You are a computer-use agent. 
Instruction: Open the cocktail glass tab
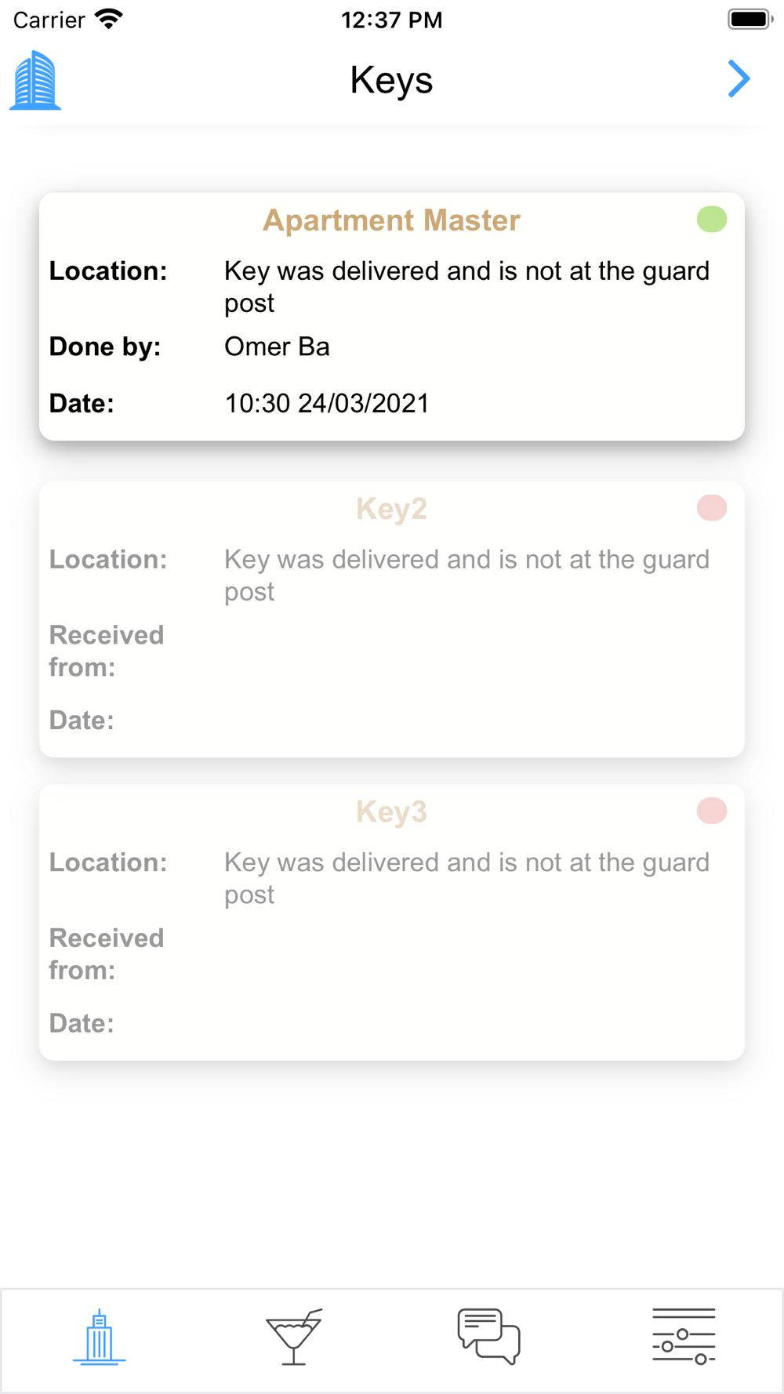click(x=294, y=1337)
